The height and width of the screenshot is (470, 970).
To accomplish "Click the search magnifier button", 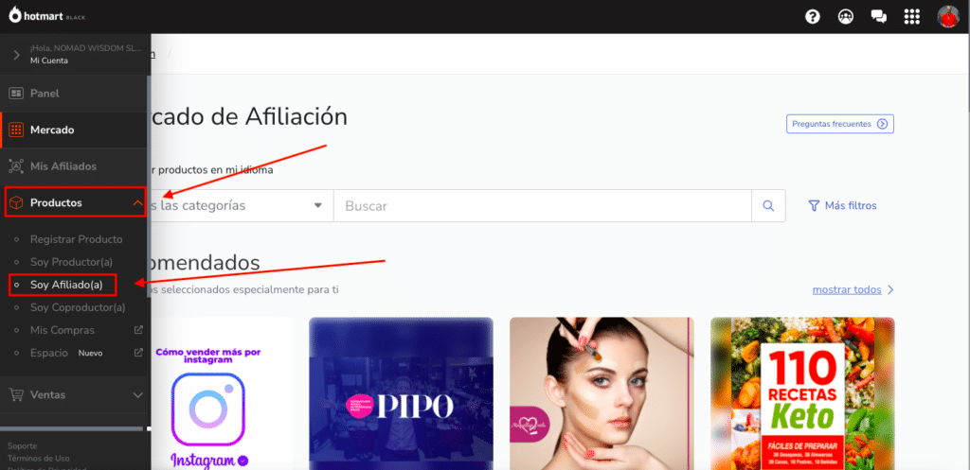I will coord(768,205).
